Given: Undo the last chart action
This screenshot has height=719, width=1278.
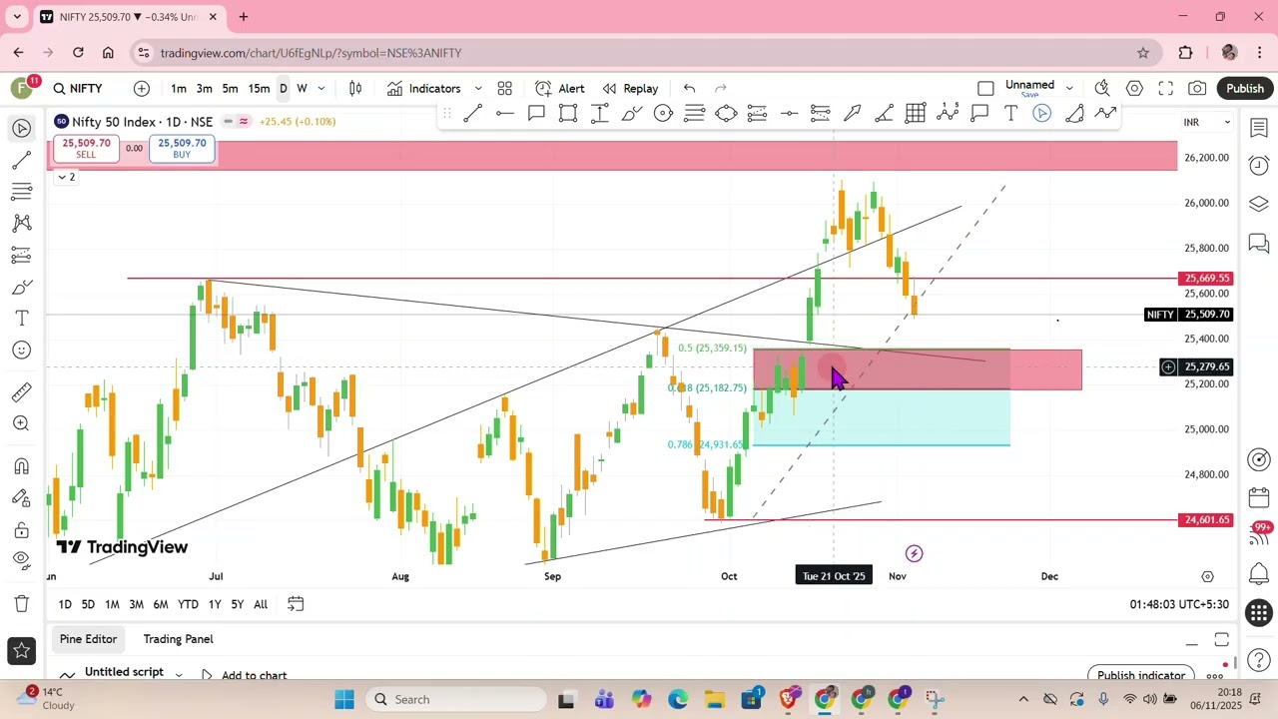Looking at the screenshot, I should pyautogui.click(x=689, y=89).
